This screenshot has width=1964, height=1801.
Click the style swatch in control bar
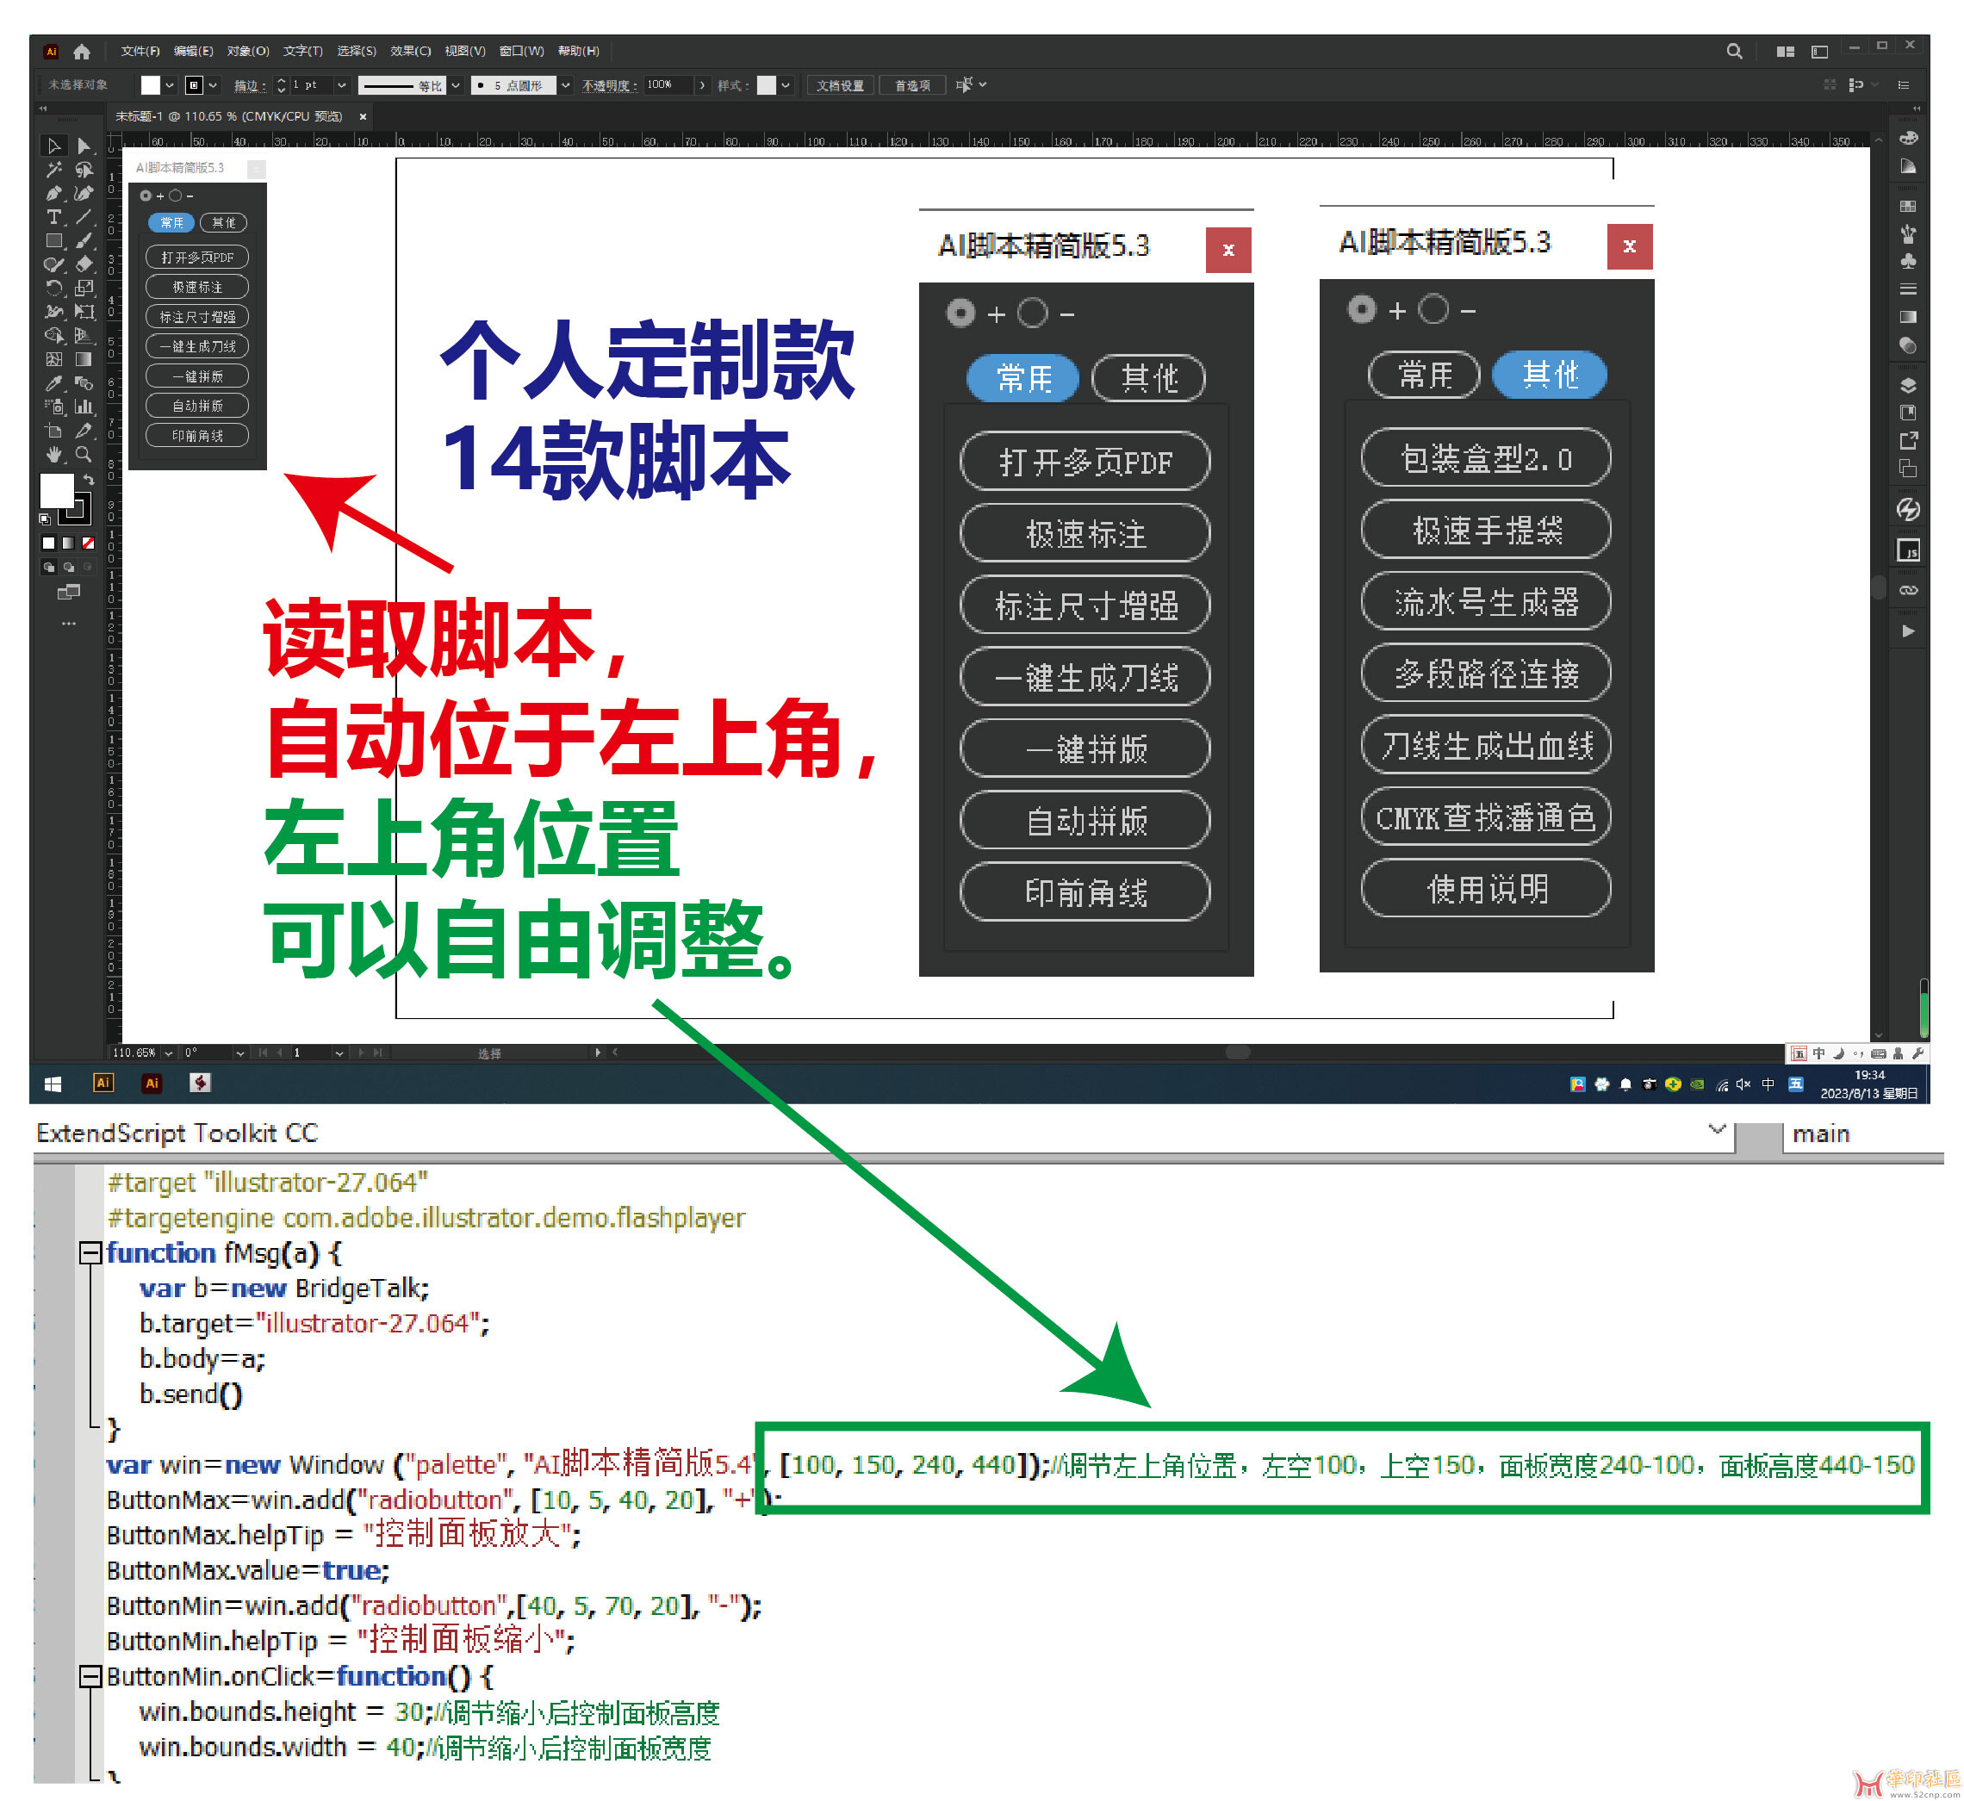pos(768,86)
